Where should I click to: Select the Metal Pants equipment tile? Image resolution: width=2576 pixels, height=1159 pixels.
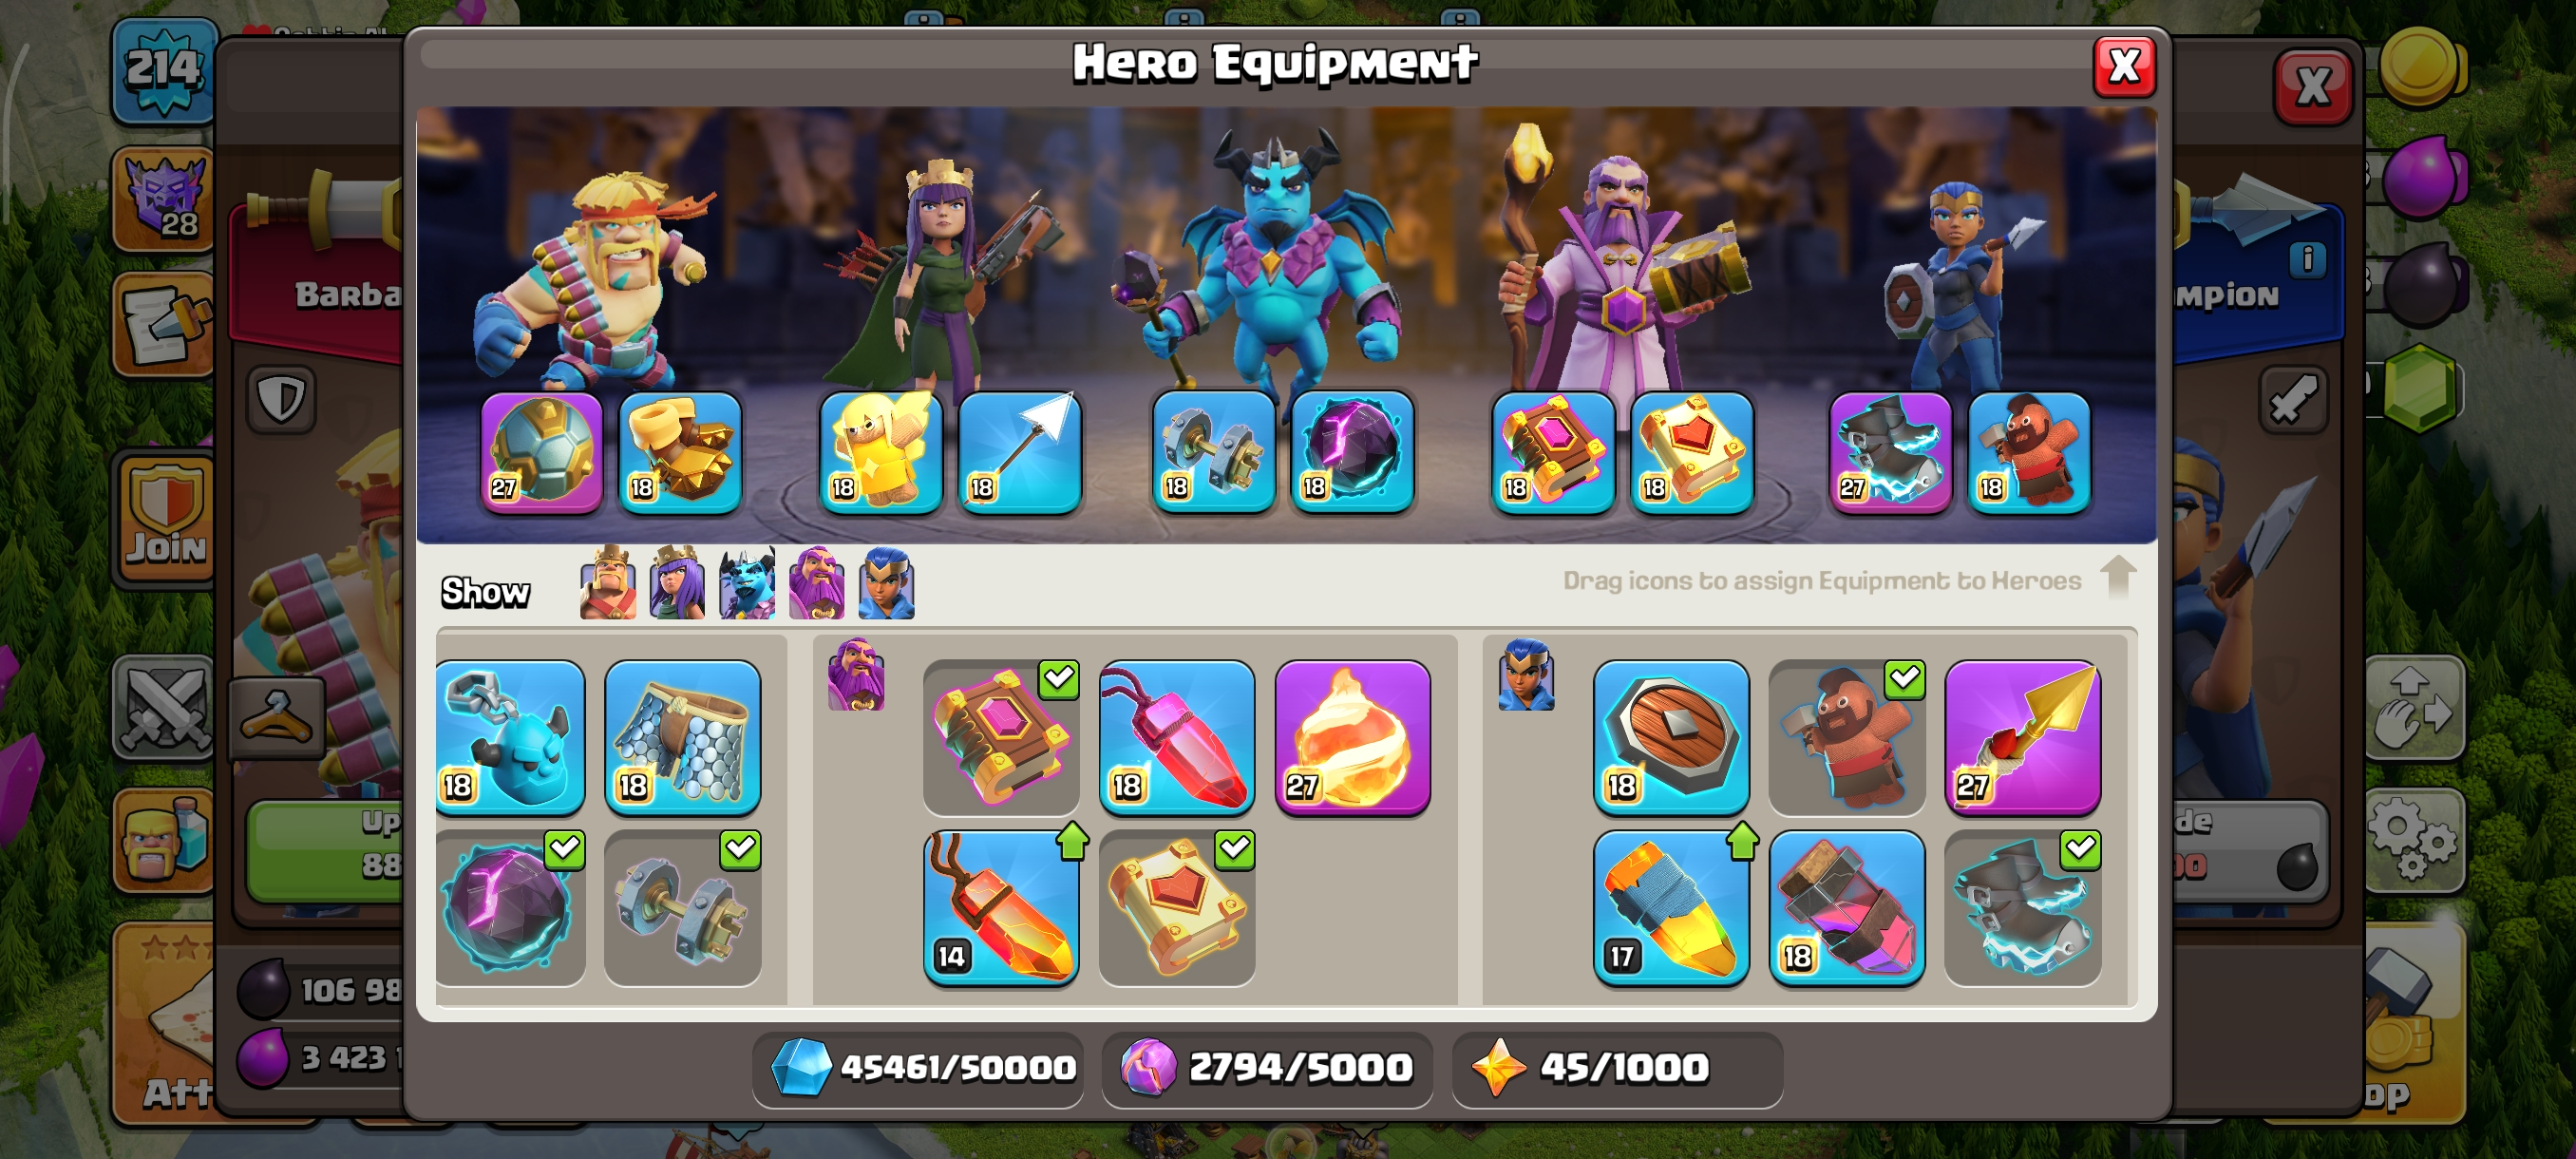point(683,737)
